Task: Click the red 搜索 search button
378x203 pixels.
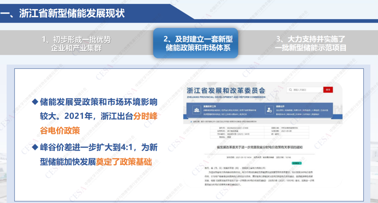Action: 328,90
